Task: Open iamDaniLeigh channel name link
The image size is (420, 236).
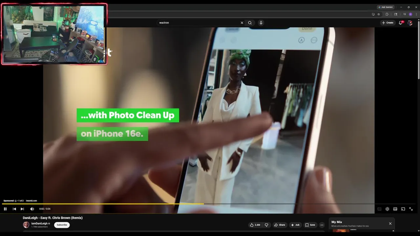Action: 39,224
